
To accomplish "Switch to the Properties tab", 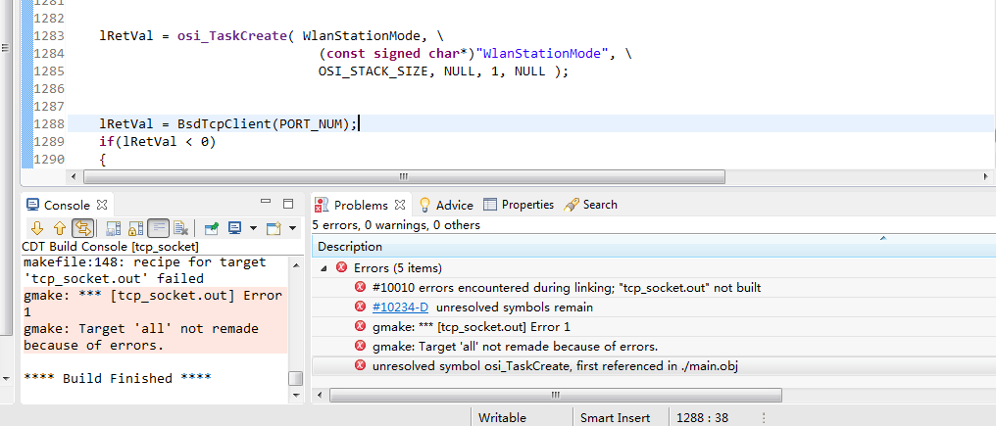I will (x=519, y=205).
